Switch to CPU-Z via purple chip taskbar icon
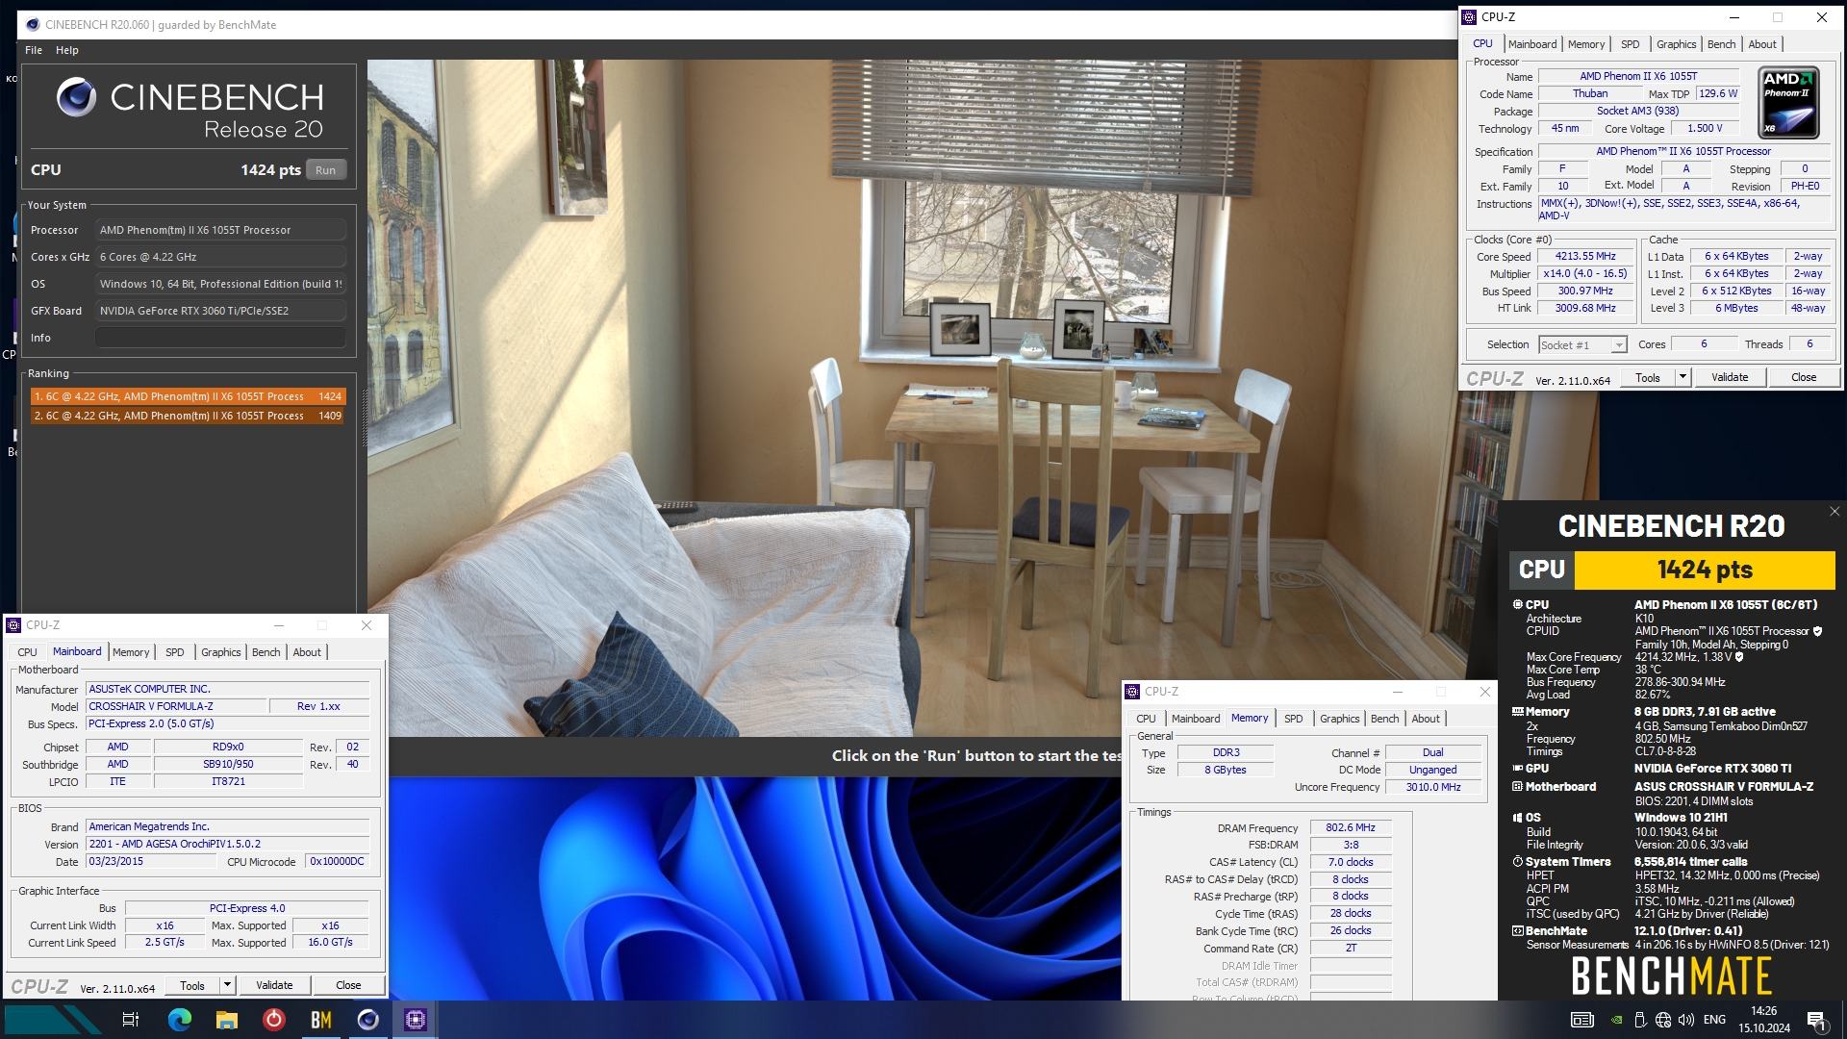Screen dimensions: 1847x1039 [x=416, y=1020]
